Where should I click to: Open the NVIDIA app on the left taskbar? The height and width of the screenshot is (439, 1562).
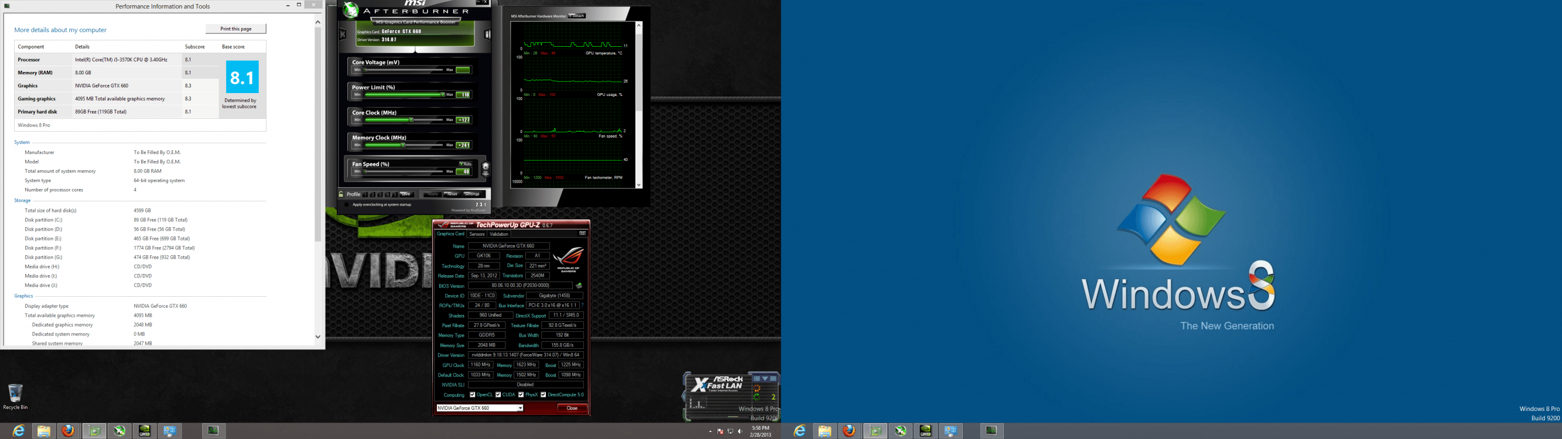pos(144,430)
